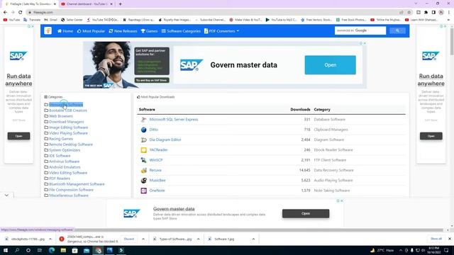
Task: Open Most Popular in the navbar
Action: tap(91, 31)
